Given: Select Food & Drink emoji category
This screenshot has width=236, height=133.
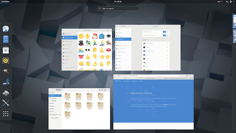Looking at the screenshot, I should click(x=70, y=45).
